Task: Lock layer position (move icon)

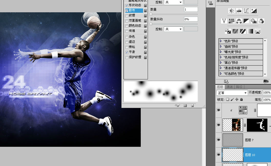Action: 237,99
